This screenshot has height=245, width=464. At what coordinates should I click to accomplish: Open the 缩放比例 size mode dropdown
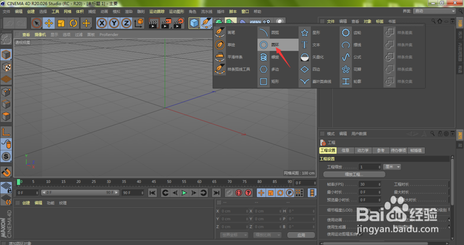tap(267, 235)
